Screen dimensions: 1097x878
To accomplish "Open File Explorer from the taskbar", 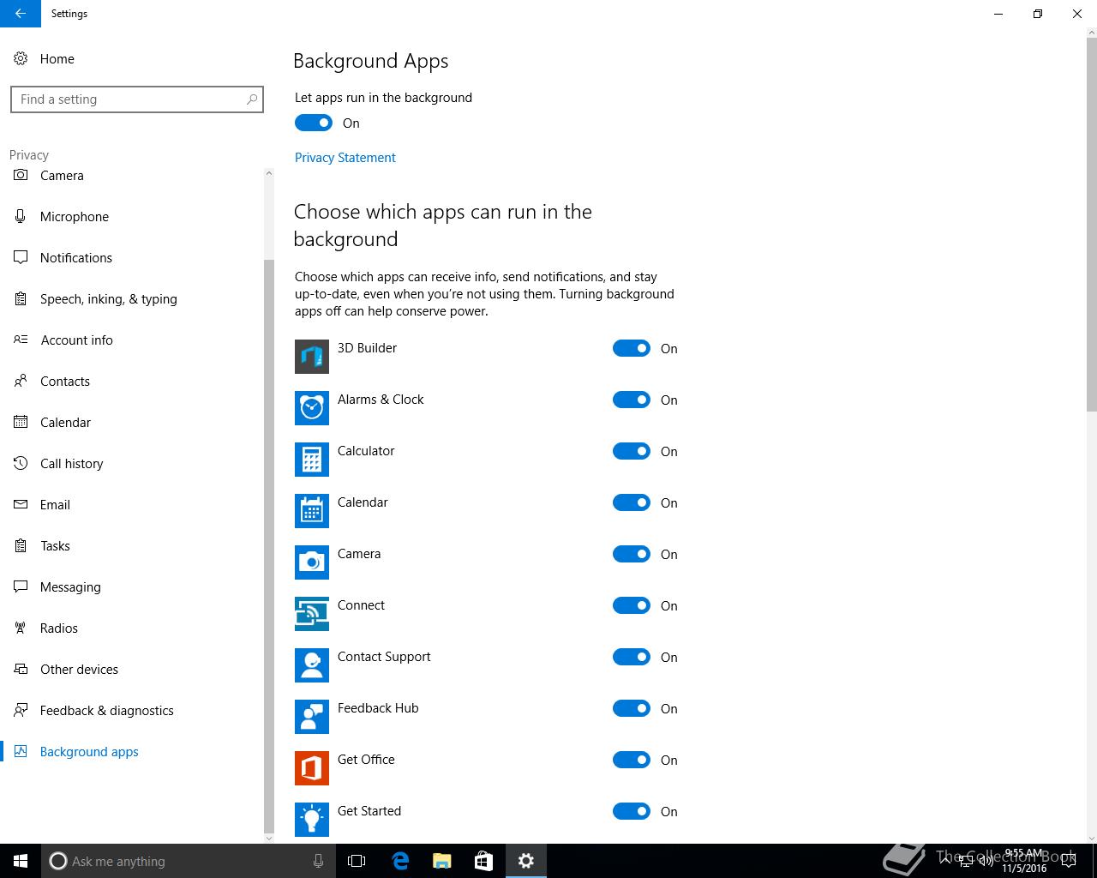I will (x=442, y=861).
